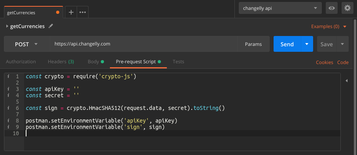Click the secret declaration on line 4
Screen dimensions: 357x155
(52, 95)
